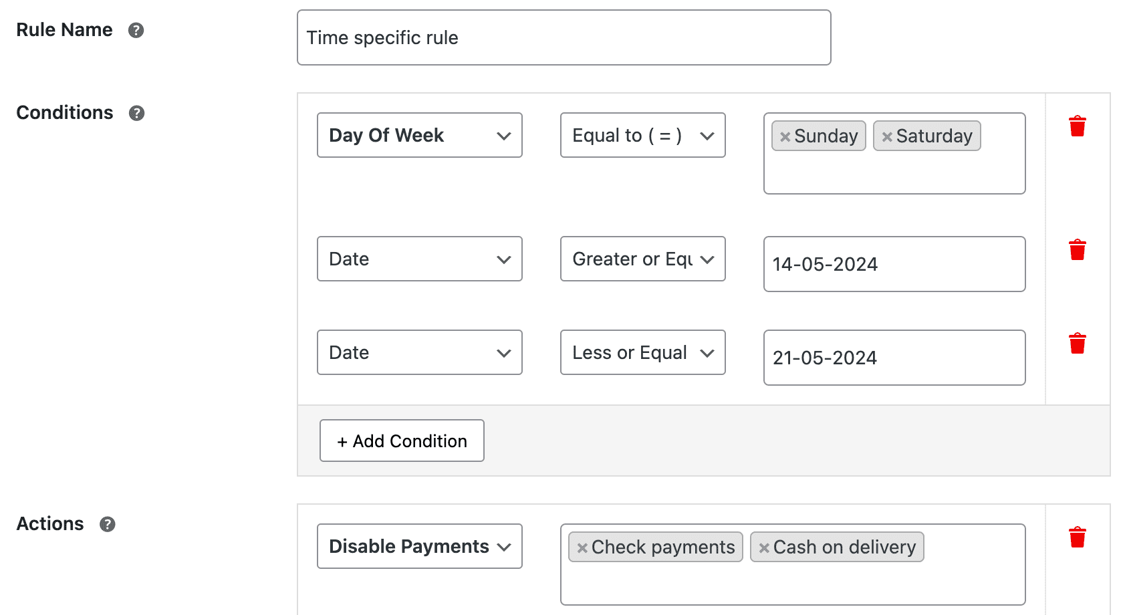1123x615 pixels.
Task: Remove the Sunday tag from condition values
Action: tap(785, 136)
